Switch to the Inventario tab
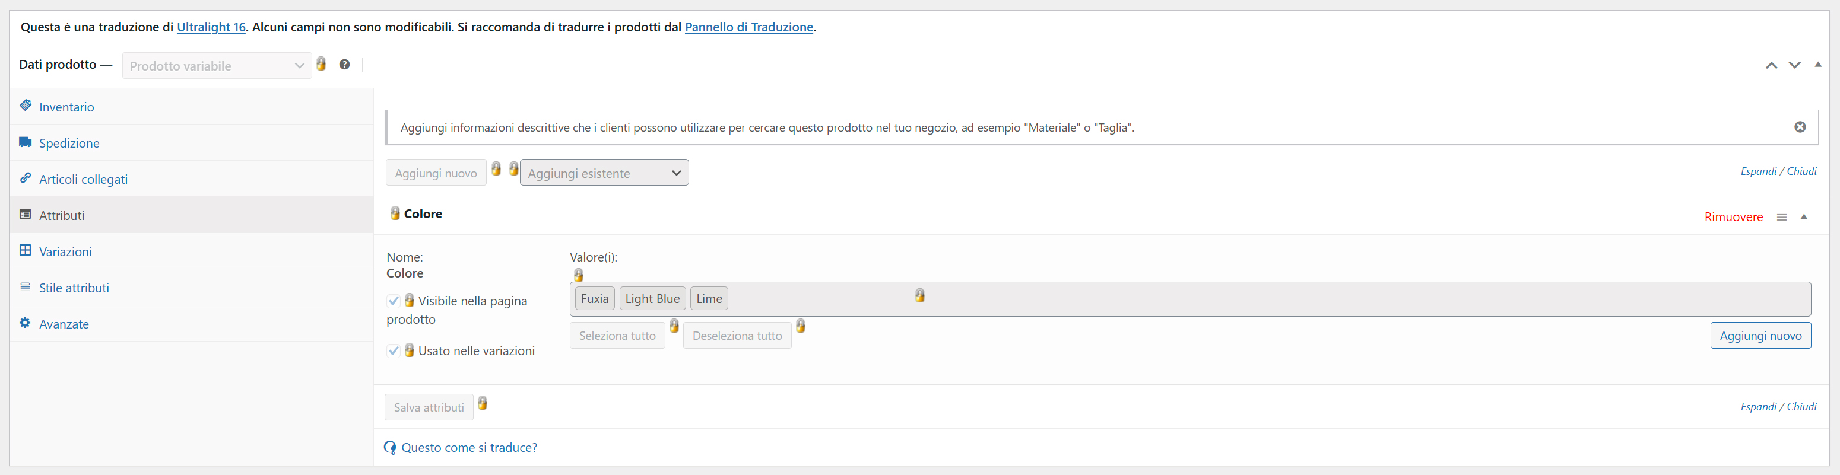The image size is (1840, 475). pos(66,107)
